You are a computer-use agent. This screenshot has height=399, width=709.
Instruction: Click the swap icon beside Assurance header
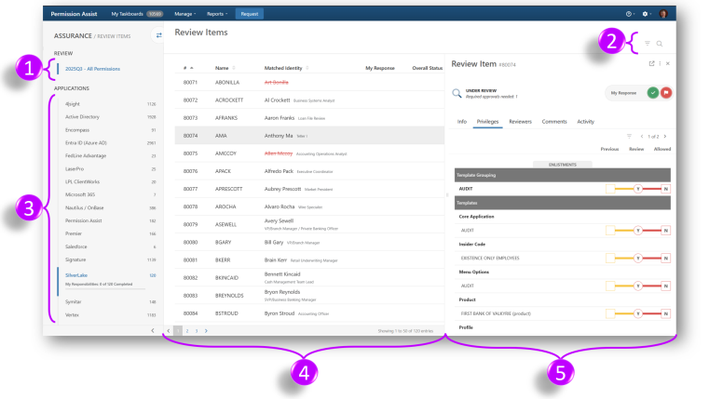pos(158,35)
